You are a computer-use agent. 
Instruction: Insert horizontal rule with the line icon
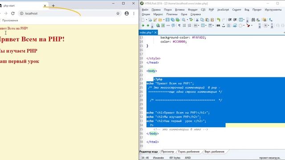pos(168,25)
